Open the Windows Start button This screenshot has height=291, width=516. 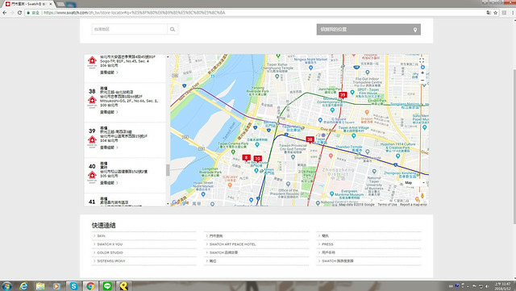6,285
